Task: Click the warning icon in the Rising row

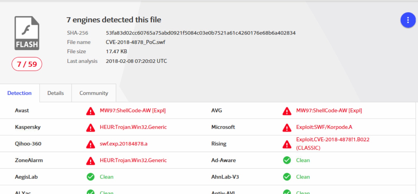Action: [287, 144]
